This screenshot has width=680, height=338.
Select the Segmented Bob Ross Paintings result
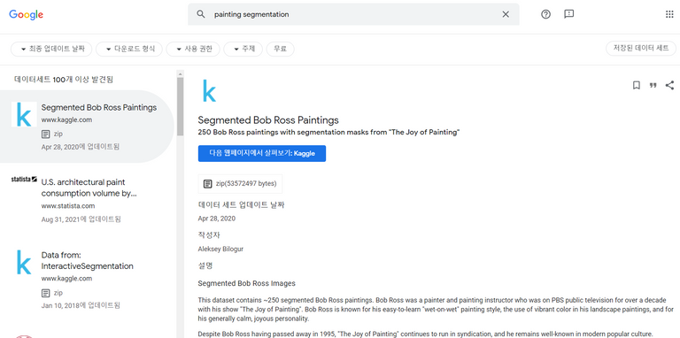pos(87,127)
